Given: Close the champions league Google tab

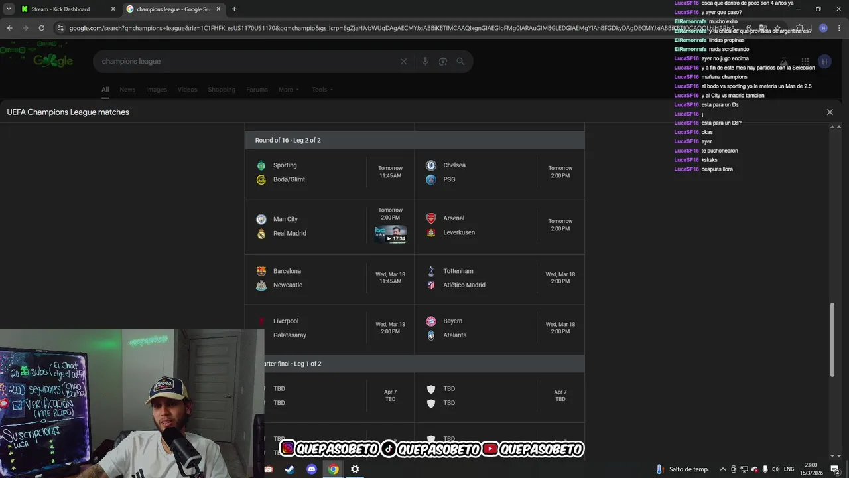Looking at the screenshot, I should [x=218, y=9].
